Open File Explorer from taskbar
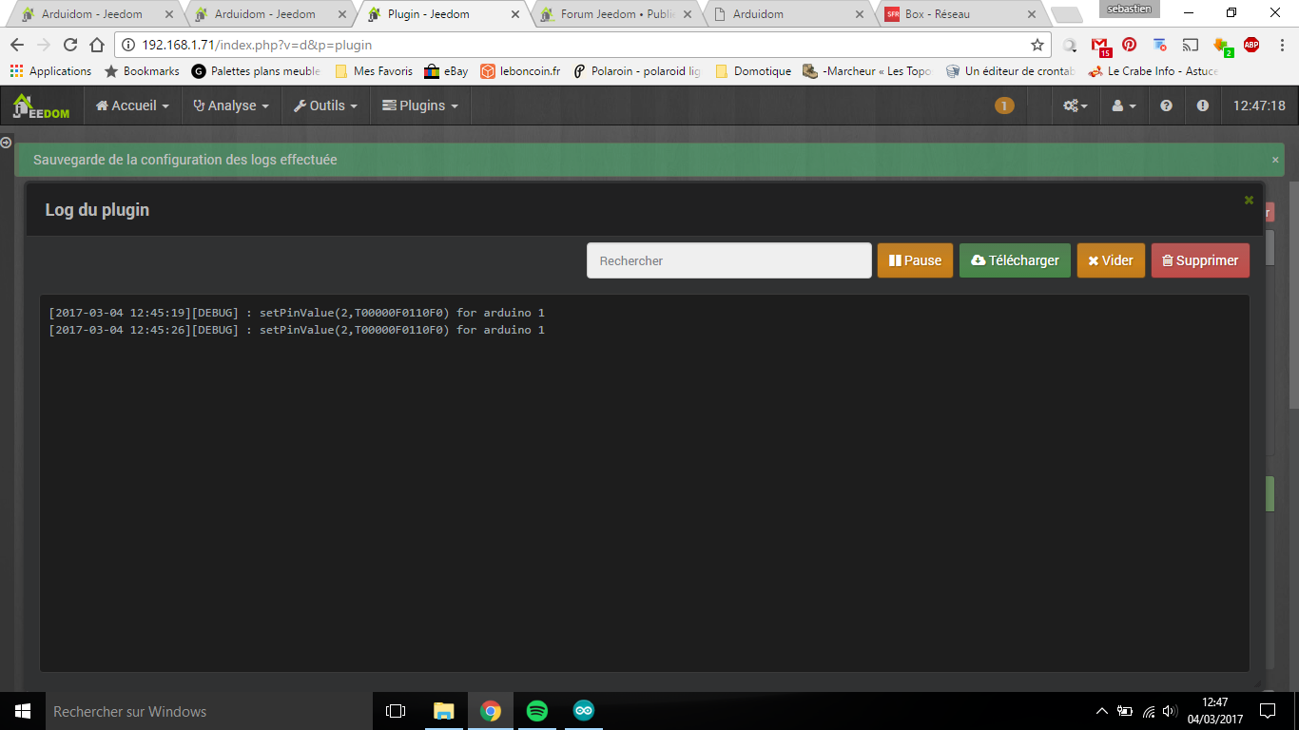The height and width of the screenshot is (730, 1299). (443, 711)
